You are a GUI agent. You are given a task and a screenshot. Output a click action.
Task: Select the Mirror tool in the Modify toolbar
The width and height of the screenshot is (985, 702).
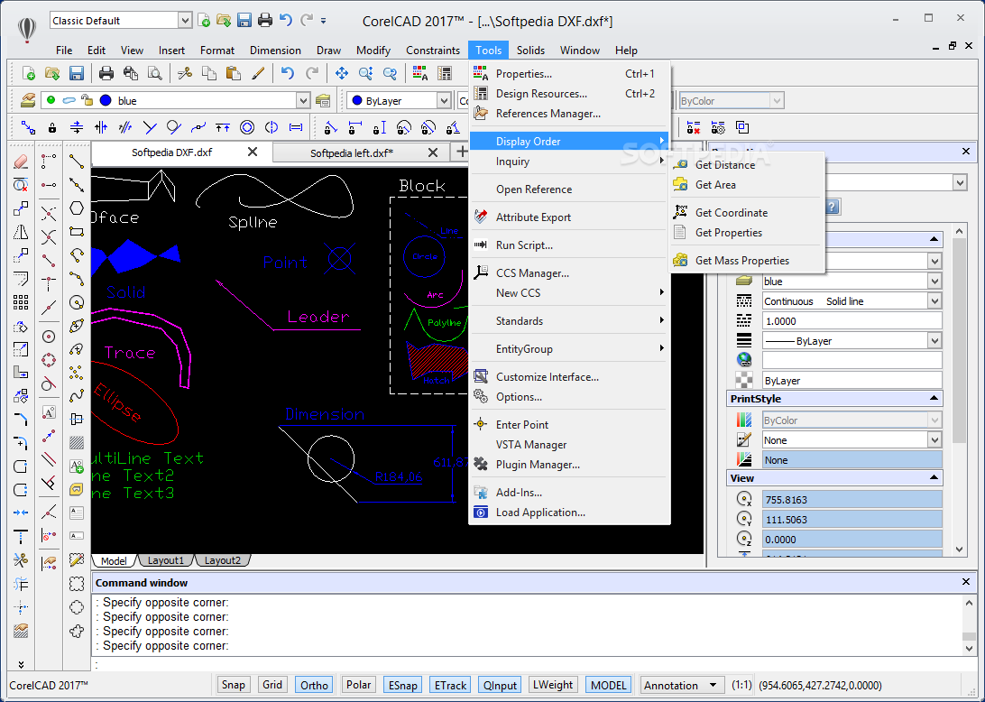20,233
